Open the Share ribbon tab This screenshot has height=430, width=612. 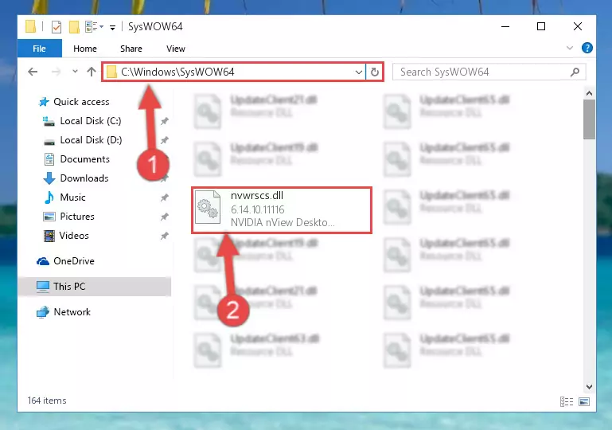[x=131, y=49]
